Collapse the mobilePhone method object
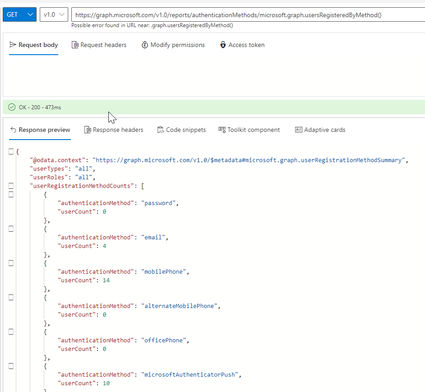The height and width of the screenshot is (392, 425). click(11, 263)
